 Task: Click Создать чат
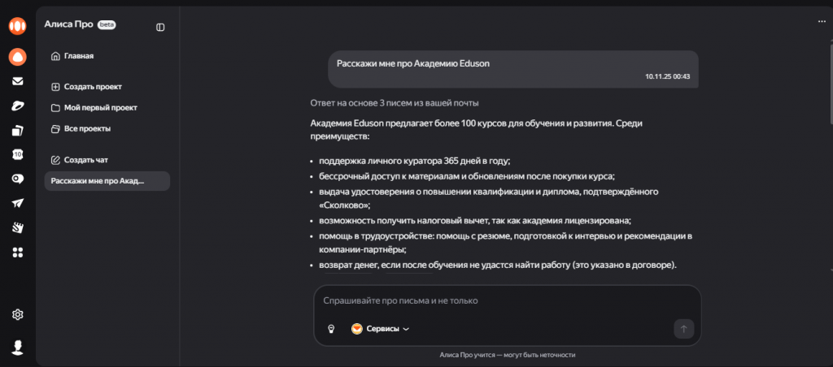coord(85,159)
